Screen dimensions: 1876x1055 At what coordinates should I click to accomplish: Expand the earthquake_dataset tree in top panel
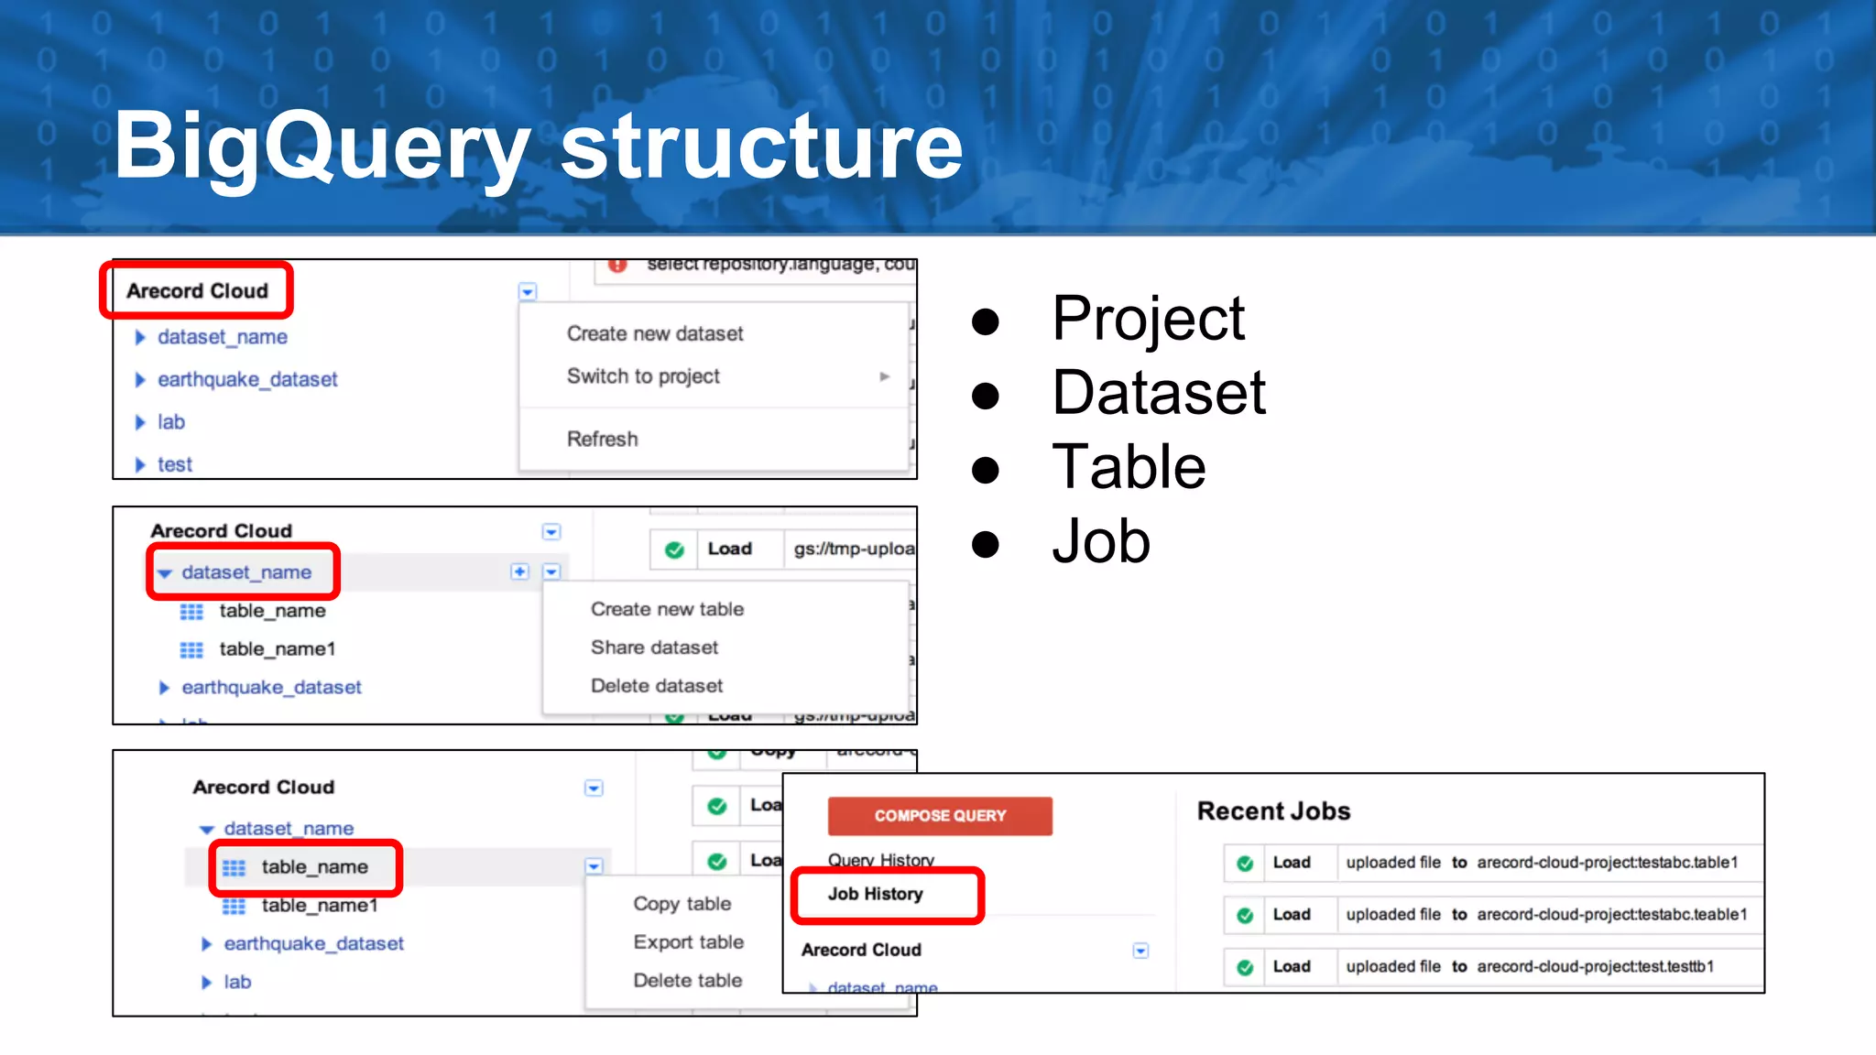tap(140, 379)
